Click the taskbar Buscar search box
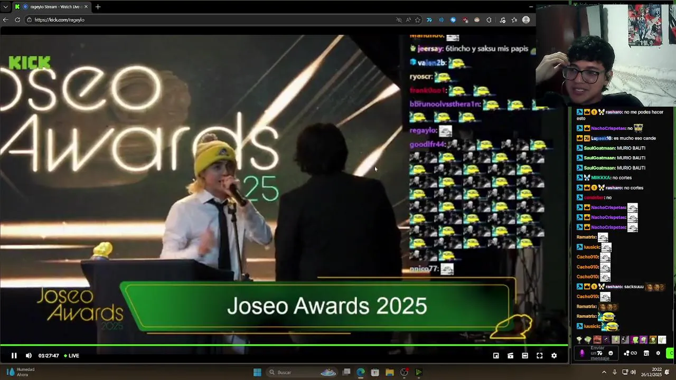 (x=301, y=372)
